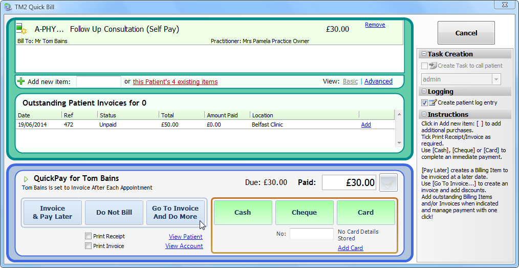Collapse the Logging section
The width and height of the screenshot is (519, 268).
click(x=424, y=91)
